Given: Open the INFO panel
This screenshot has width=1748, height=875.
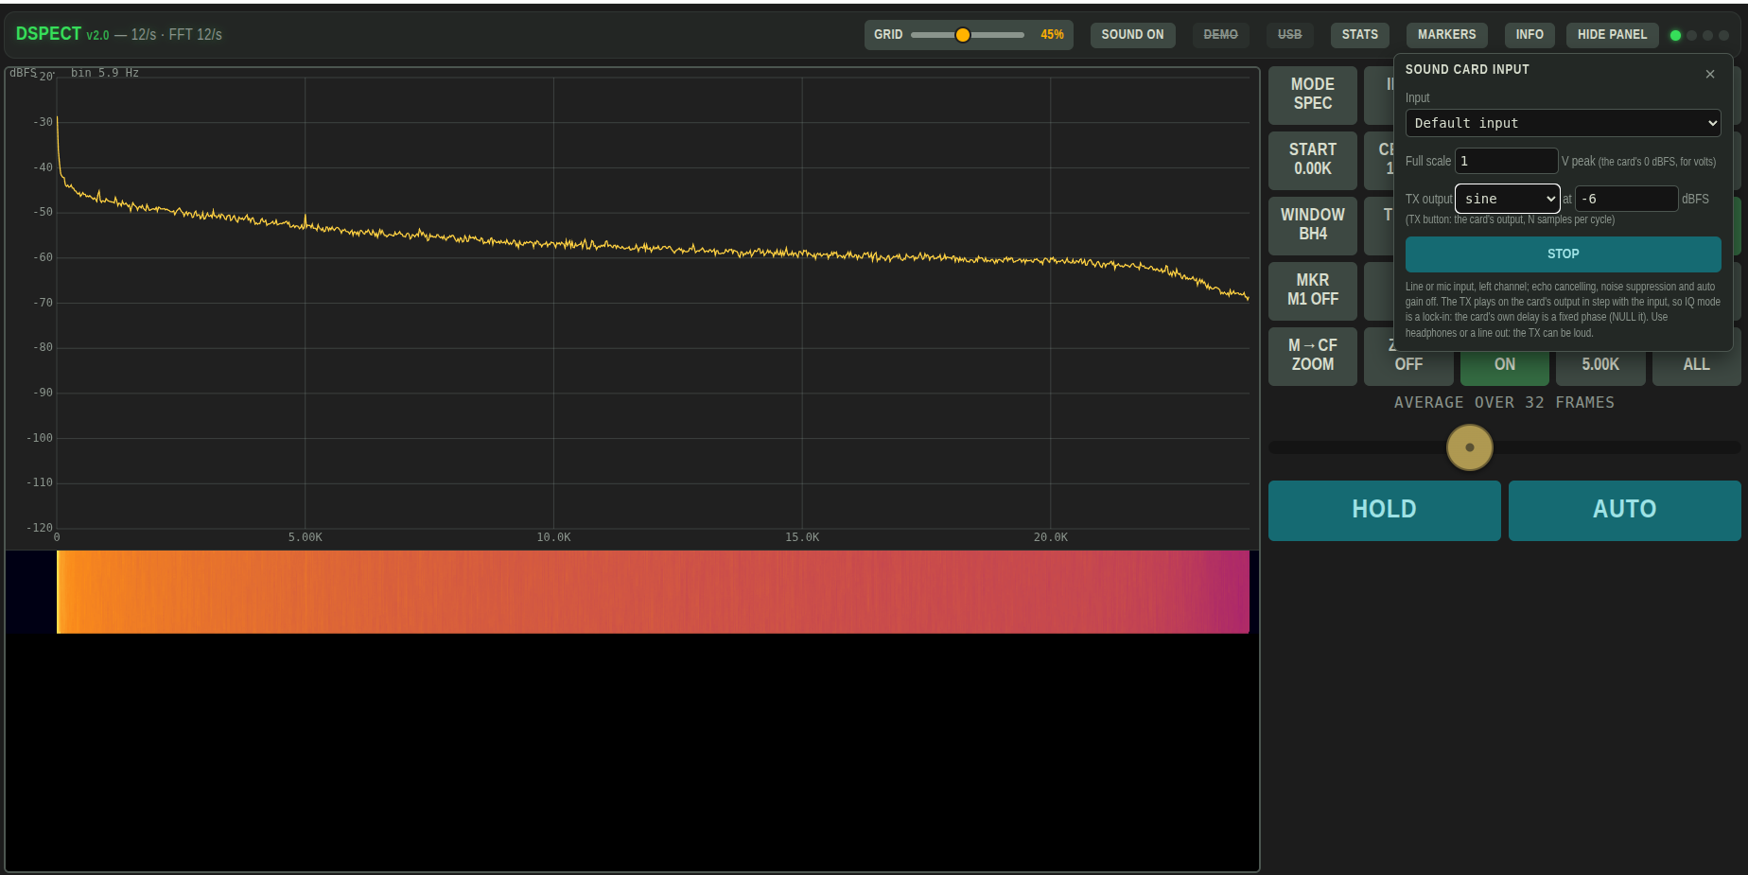Looking at the screenshot, I should (x=1529, y=35).
